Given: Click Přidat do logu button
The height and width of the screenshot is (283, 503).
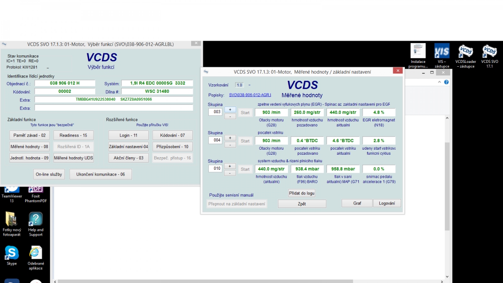Looking at the screenshot, I should tap(302, 193).
